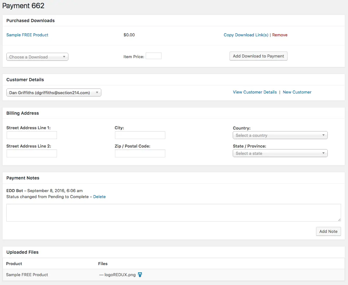Focus the Street Address Line 2 field

point(32,154)
